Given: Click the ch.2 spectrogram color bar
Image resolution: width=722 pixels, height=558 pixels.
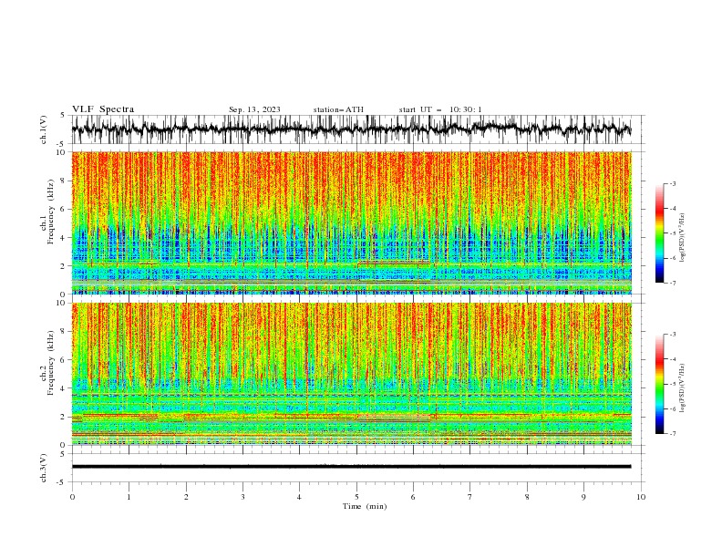Looking at the screenshot, I should pos(659,384).
